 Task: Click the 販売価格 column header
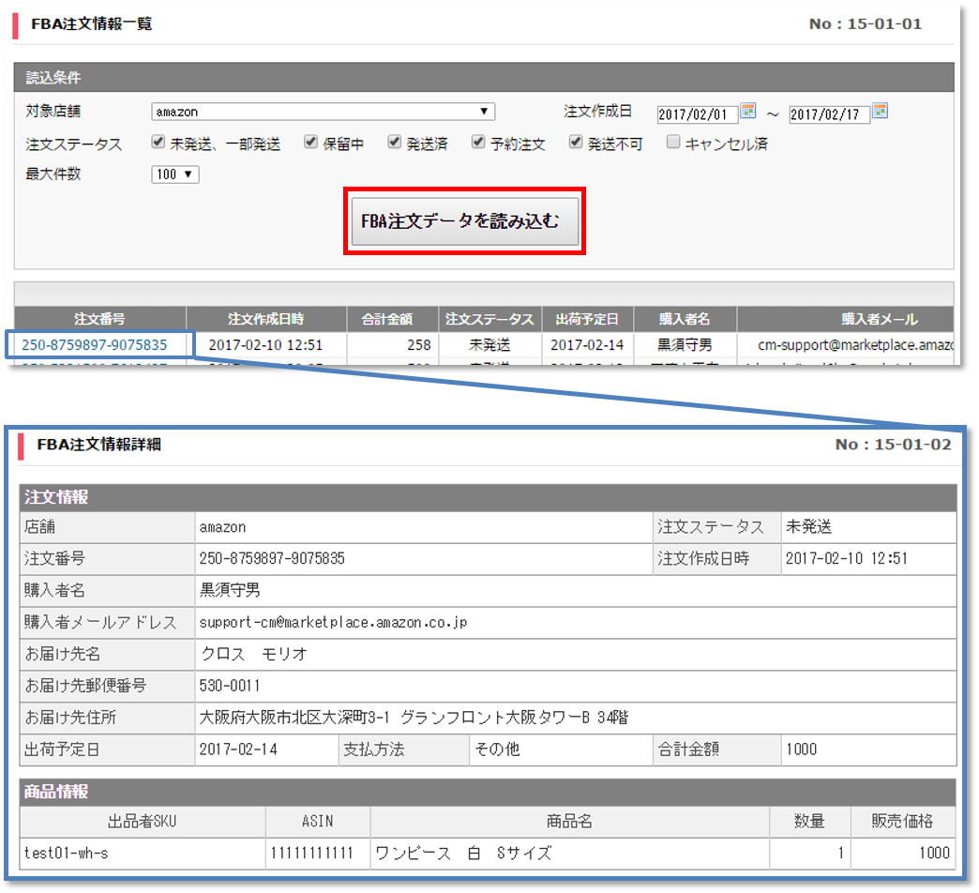902,821
